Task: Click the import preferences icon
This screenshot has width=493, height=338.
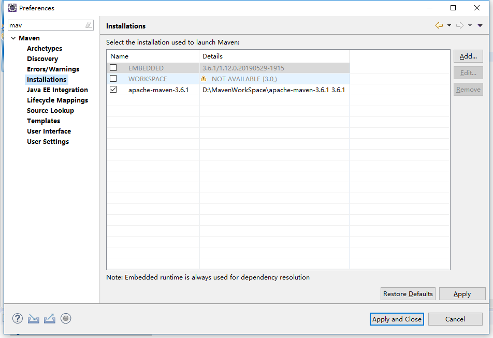Action: (33, 319)
